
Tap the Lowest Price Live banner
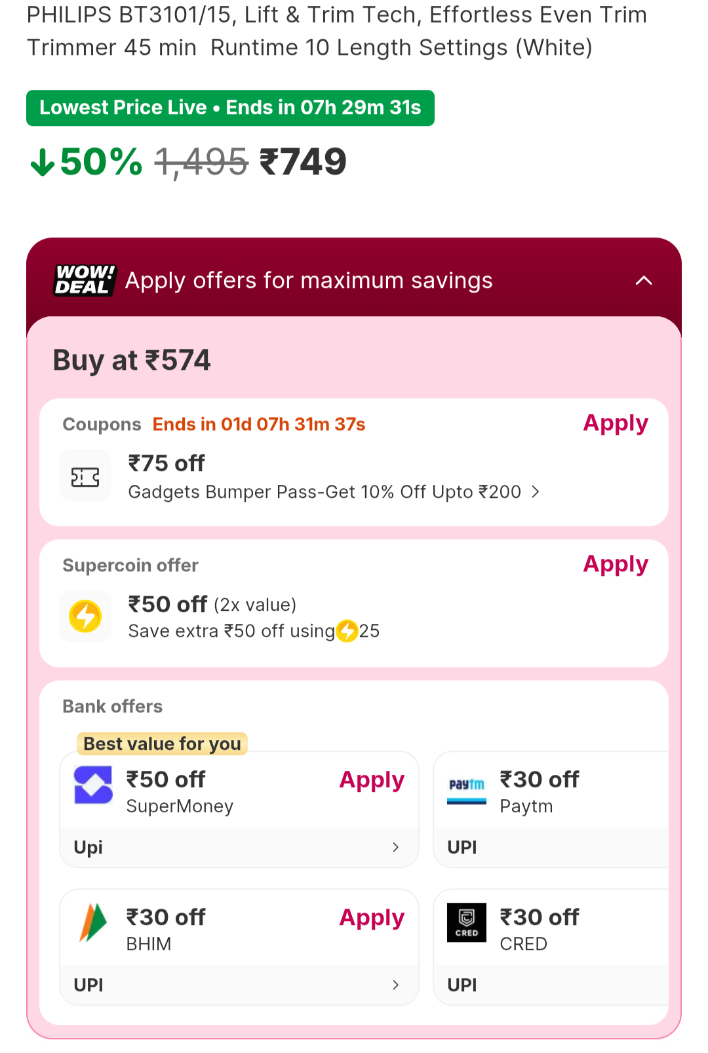click(x=230, y=108)
